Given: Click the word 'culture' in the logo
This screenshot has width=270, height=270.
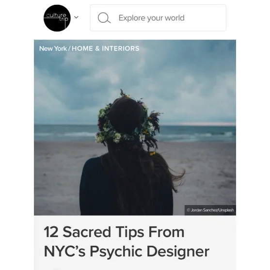Looking at the screenshot, I should [x=56, y=15].
